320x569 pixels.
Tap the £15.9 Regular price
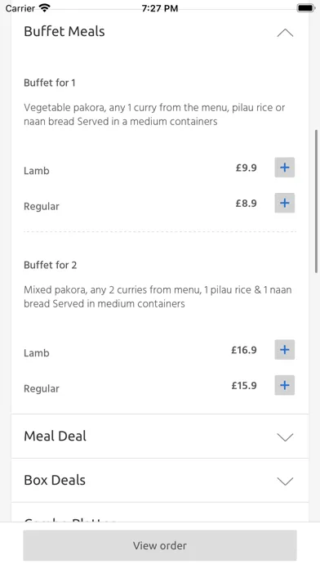click(244, 385)
